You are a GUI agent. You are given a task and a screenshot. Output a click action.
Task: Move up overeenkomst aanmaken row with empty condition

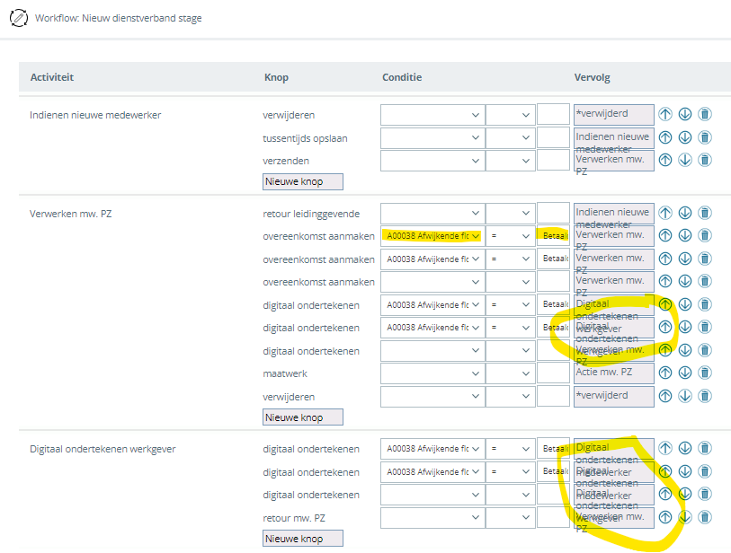665,281
